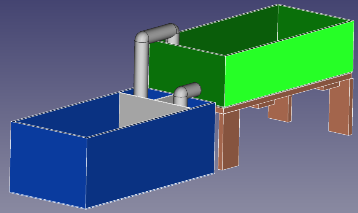Select the blue tank long front face
Image resolution: width=358 pixels, height=213 pixels.
point(150,155)
